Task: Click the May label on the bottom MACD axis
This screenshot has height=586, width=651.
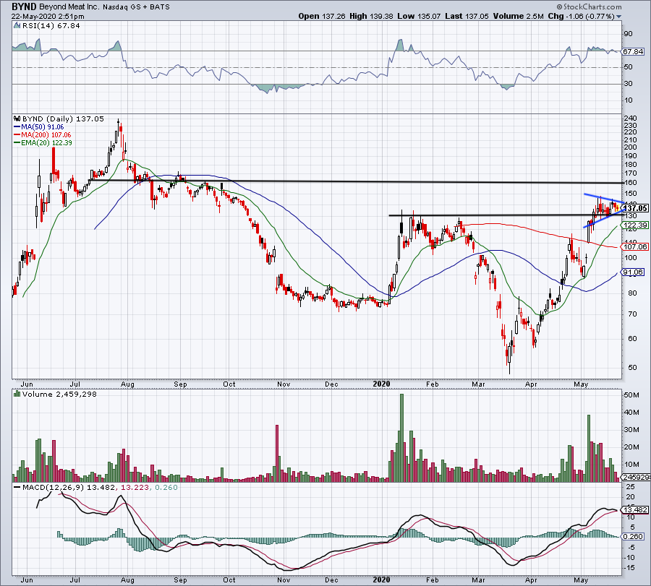Action: point(581,579)
